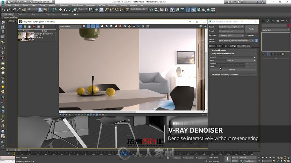
Task: Open Select by Name list
Action: point(45,10)
